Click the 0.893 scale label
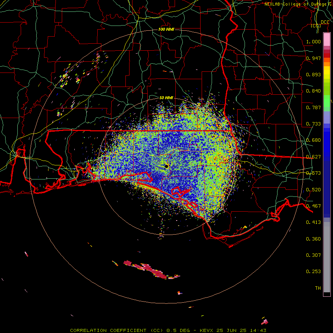The height and width of the screenshot is (333, 333). click(313, 74)
